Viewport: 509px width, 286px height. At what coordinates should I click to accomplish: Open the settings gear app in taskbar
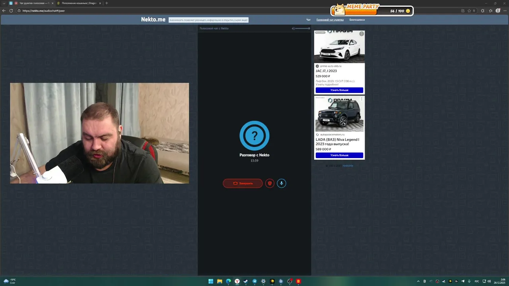click(x=263, y=281)
